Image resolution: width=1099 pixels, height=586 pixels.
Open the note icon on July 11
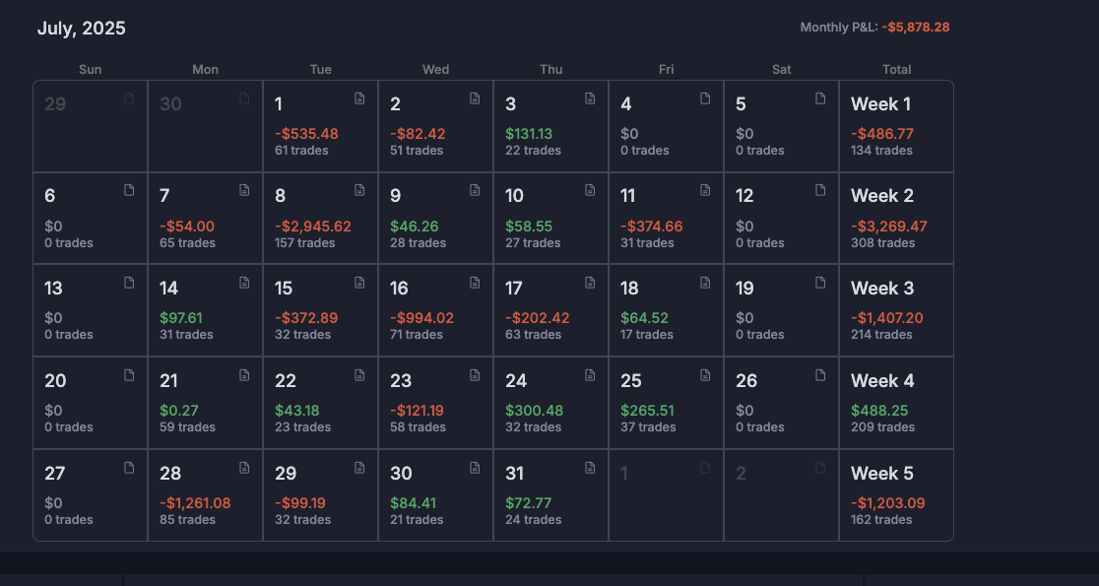tap(705, 190)
